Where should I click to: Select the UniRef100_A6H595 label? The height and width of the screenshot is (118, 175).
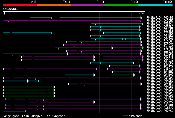[x=160, y=90]
